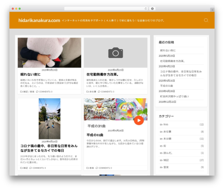Click the green maximize window button
This screenshot has height=189, width=224.
click(20, 8)
